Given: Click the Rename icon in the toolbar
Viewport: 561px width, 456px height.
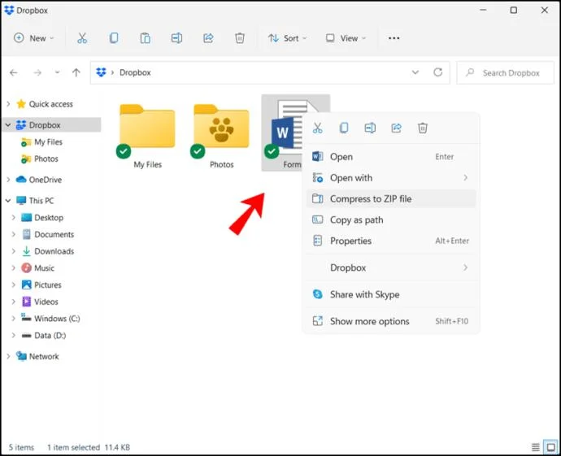Looking at the screenshot, I should coord(176,38).
